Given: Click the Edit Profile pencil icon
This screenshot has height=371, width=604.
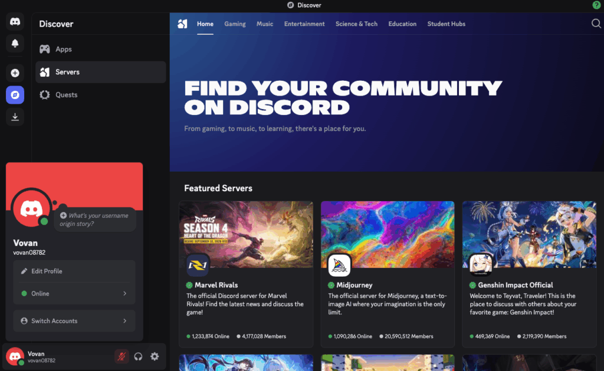Looking at the screenshot, I should pos(24,271).
